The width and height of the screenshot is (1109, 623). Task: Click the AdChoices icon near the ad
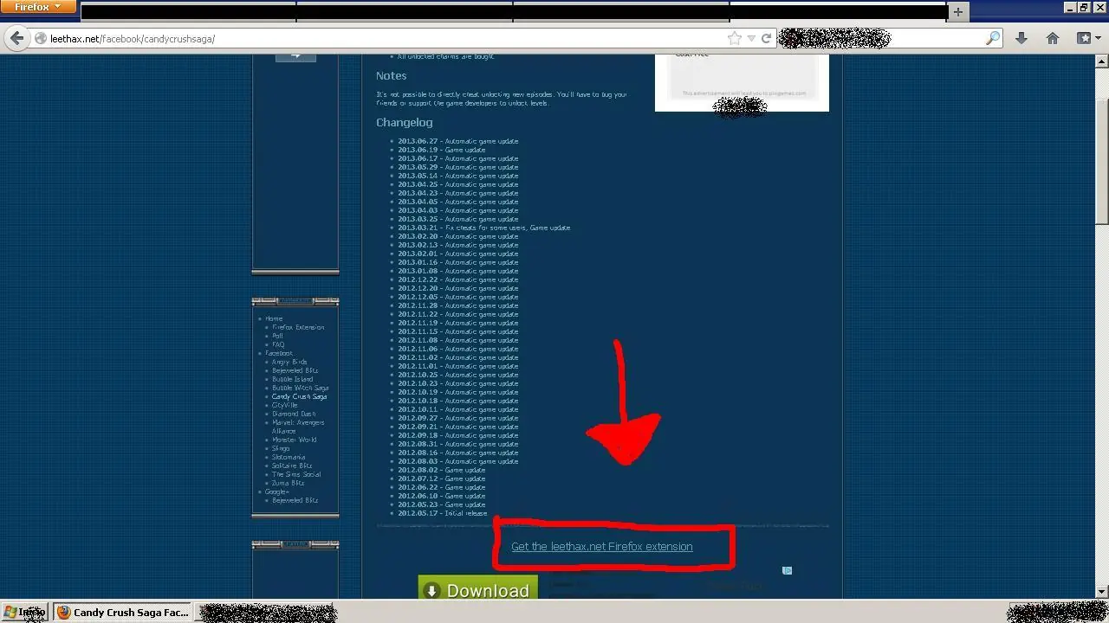point(787,570)
